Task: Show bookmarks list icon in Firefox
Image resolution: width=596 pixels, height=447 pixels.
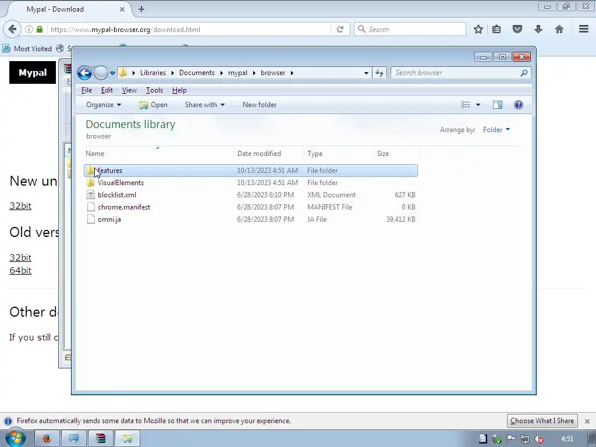Action: 496,29
